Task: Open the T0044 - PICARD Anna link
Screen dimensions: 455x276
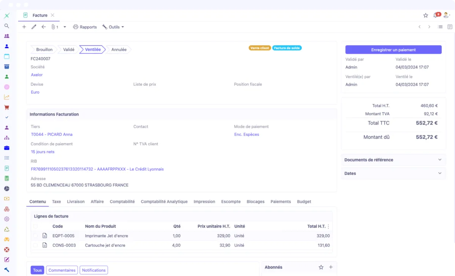Action: tap(52, 135)
